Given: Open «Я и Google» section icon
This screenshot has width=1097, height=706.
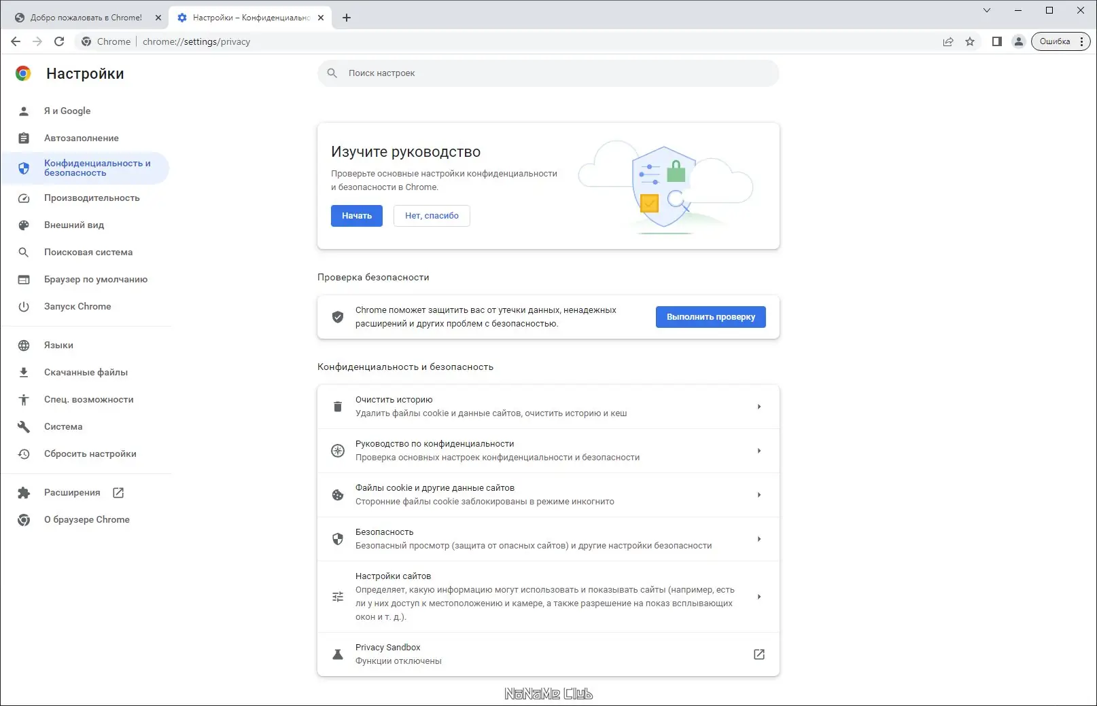Looking at the screenshot, I should point(24,111).
